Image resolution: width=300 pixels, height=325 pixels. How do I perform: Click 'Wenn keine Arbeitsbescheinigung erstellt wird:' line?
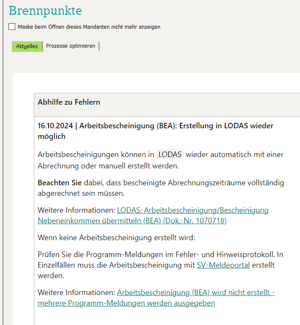(116, 238)
